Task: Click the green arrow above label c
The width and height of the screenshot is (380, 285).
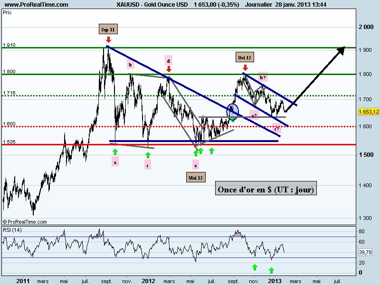Action: [148, 155]
